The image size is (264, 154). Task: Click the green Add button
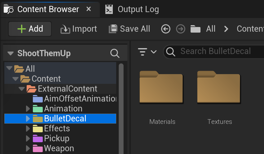click(30, 29)
